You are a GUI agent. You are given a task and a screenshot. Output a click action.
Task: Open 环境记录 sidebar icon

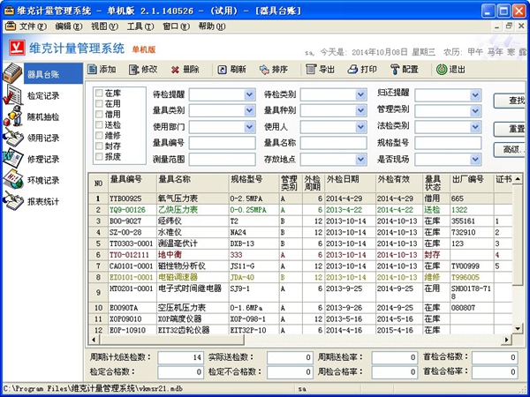pos(13,180)
